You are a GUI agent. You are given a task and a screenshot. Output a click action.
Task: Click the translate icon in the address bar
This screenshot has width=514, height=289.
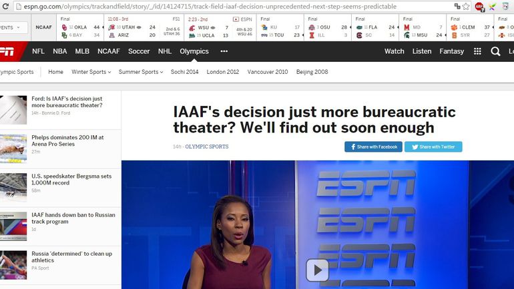click(x=457, y=6)
